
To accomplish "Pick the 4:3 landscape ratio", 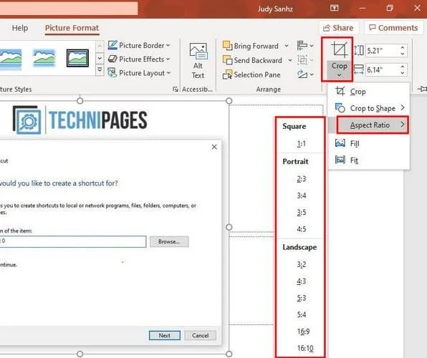I will (x=301, y=281).
